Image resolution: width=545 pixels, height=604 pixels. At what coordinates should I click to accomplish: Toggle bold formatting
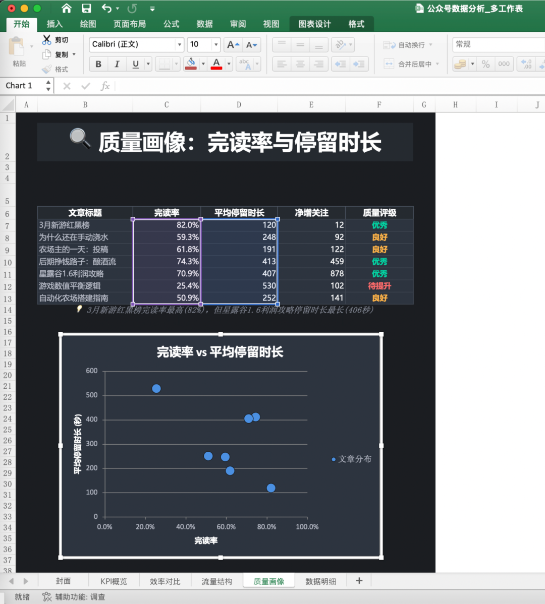point(98,64)
